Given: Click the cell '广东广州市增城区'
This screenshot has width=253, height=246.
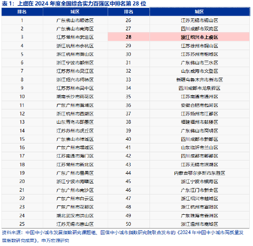Looking at the screenshot, I should point(75,148).
